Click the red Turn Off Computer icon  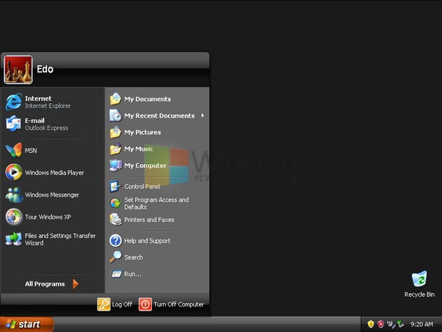145,304
